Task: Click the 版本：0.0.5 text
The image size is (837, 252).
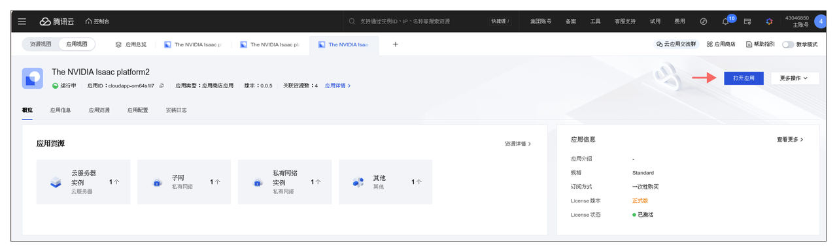Action: [258, 86]
